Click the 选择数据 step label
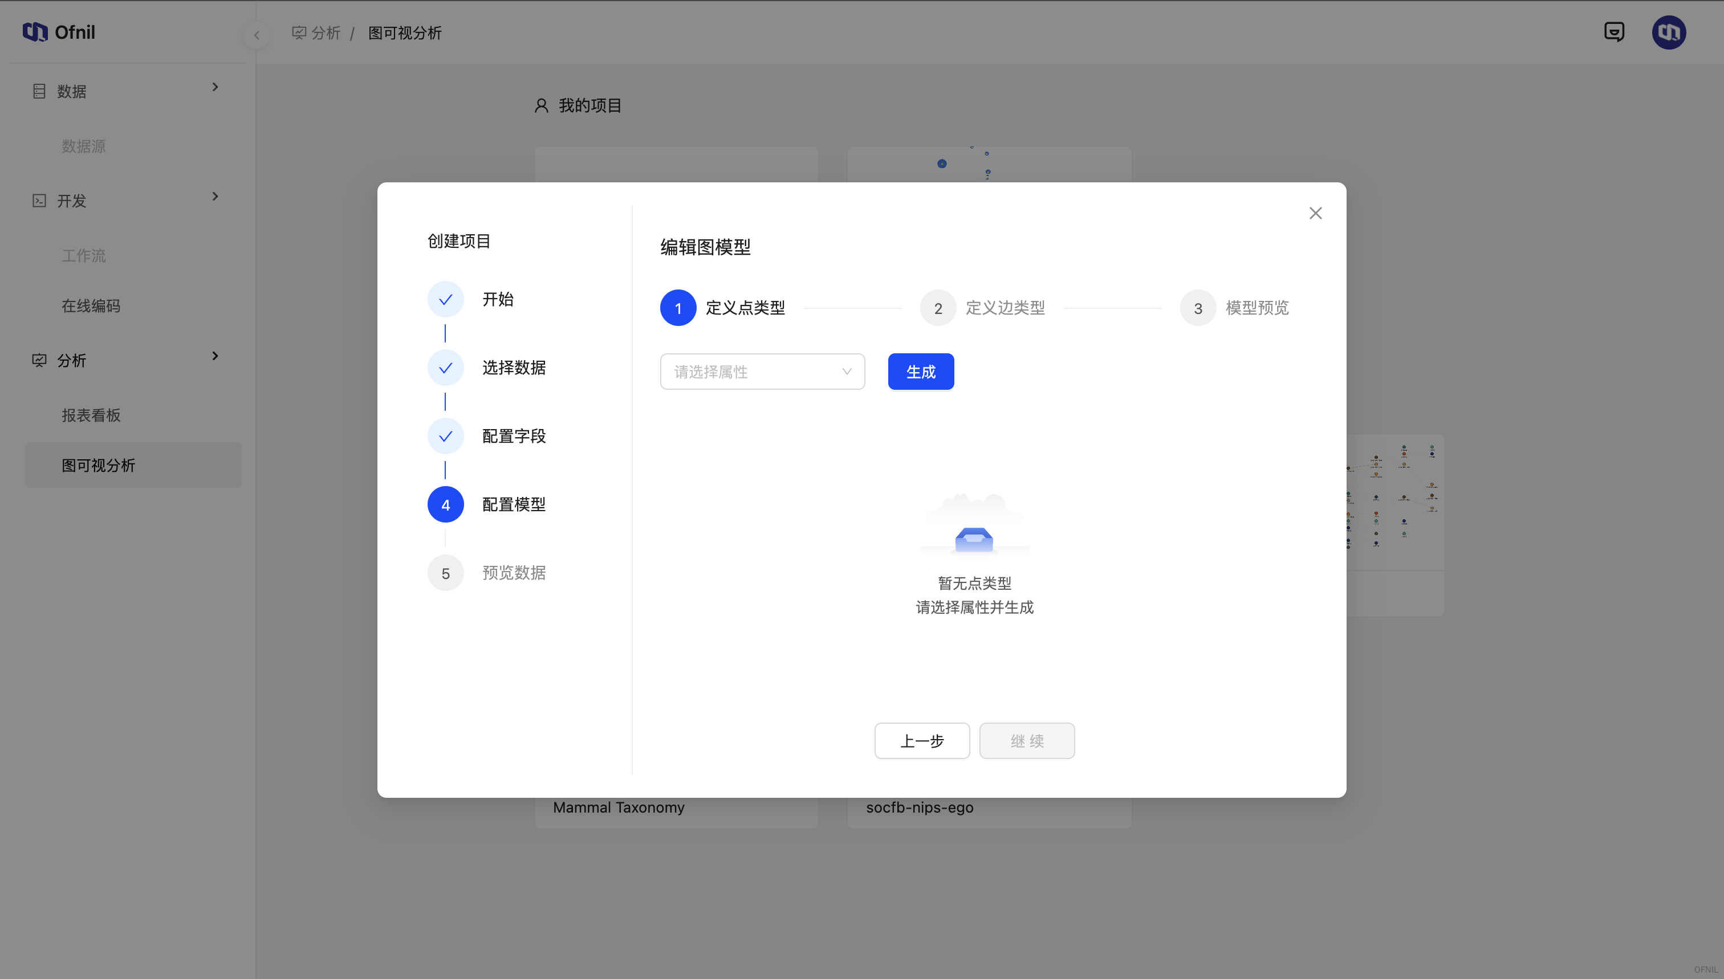 point(514,368)
